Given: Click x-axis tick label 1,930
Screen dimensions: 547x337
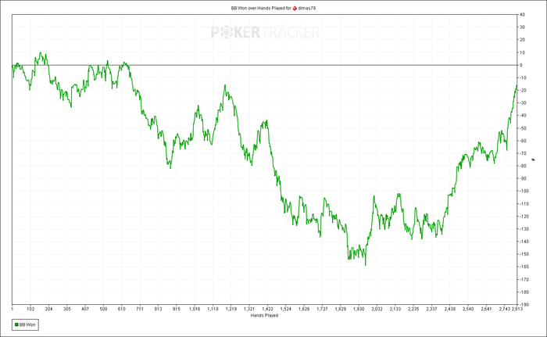Looking at the screenshot, I should (359, 309).
